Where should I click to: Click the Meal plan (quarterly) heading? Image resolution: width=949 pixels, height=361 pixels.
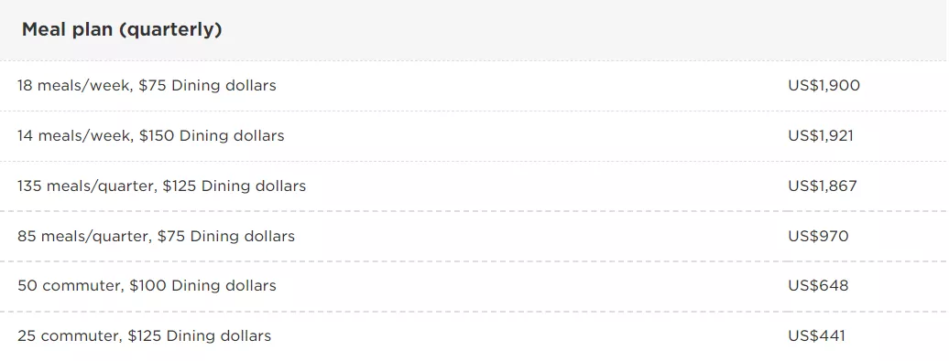click(x=122, y=29)
